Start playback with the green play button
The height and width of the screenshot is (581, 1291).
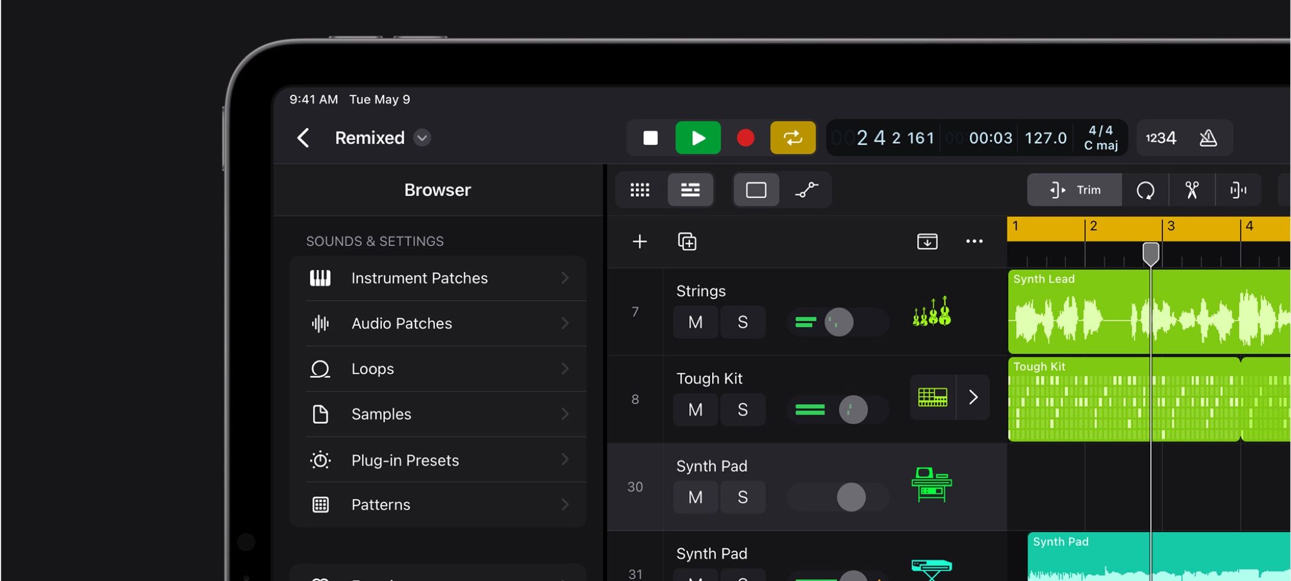coord(698,138)
